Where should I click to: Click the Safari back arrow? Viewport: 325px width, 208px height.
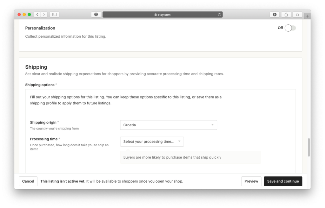point(37,14)
